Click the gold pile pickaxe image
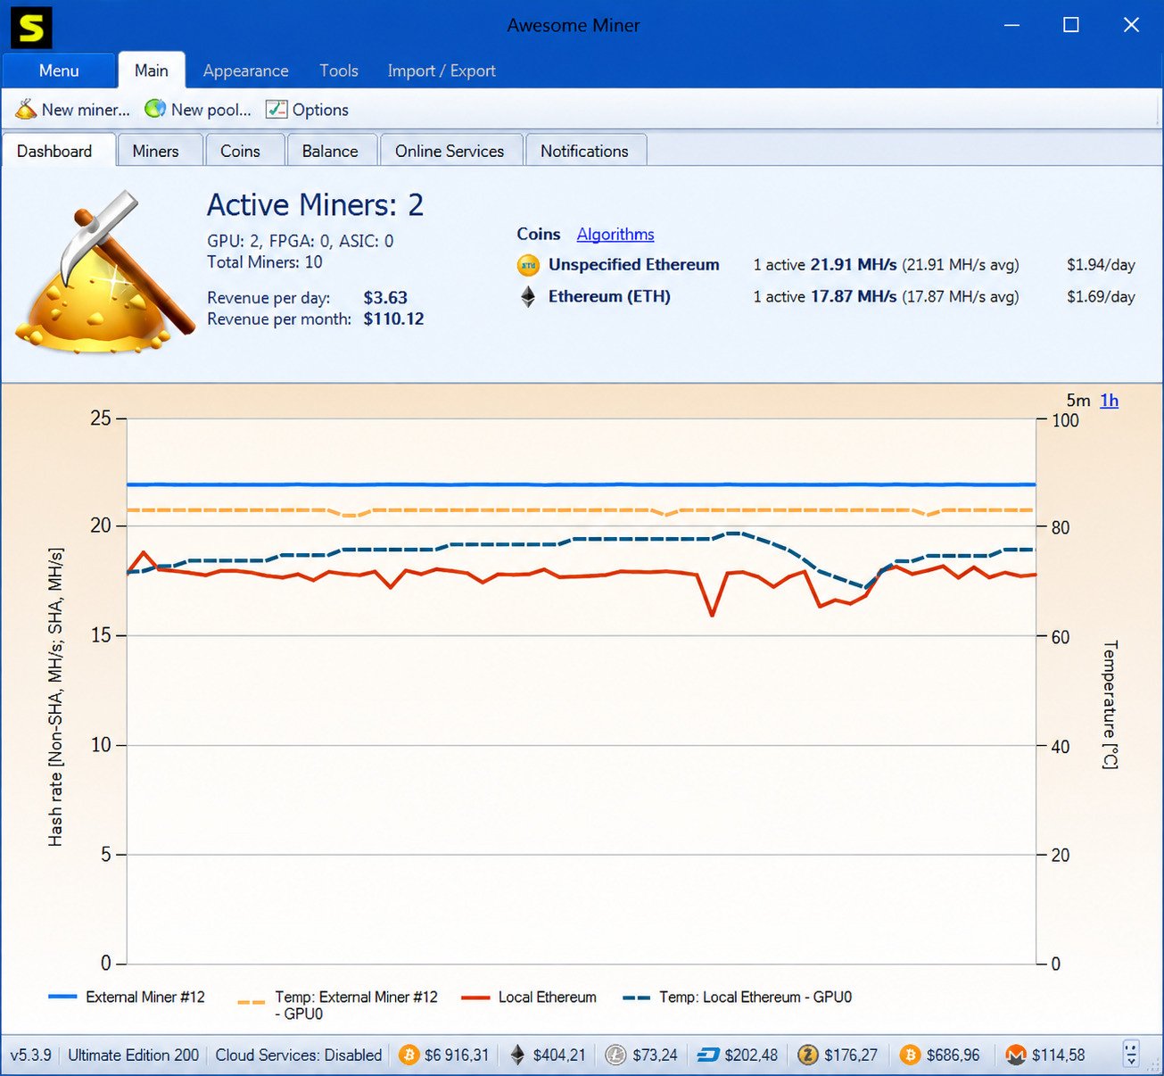The image size is (1164, 1076). (x=105, y=272)
